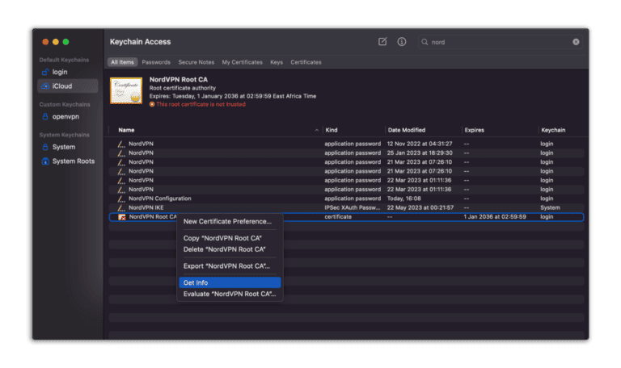Select Delete "NordVPN Root CA" menu item
Viewport: 621px width, 368px height.
coord(224,249)
